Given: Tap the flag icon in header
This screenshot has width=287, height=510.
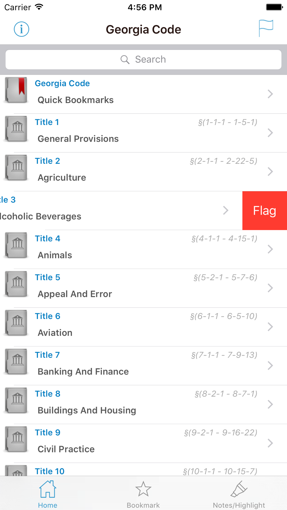Looking at the screenshot, I should 266,28.
